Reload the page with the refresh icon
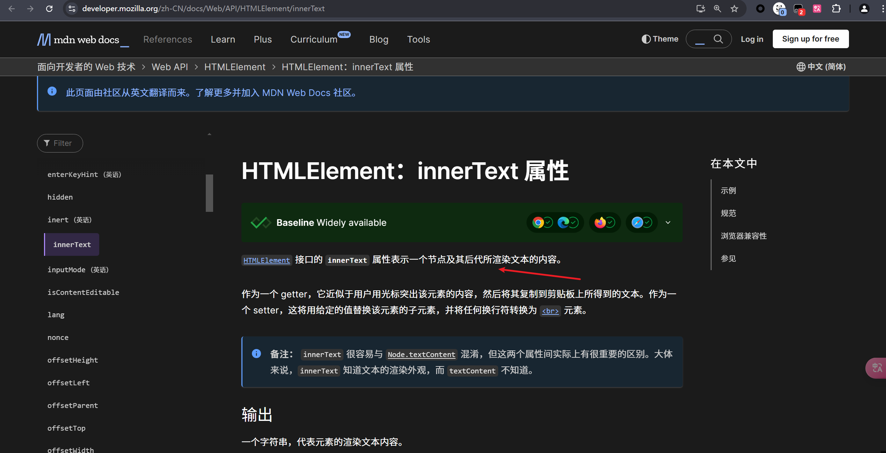The image size is (886, 453). click(x=49, y=9)
